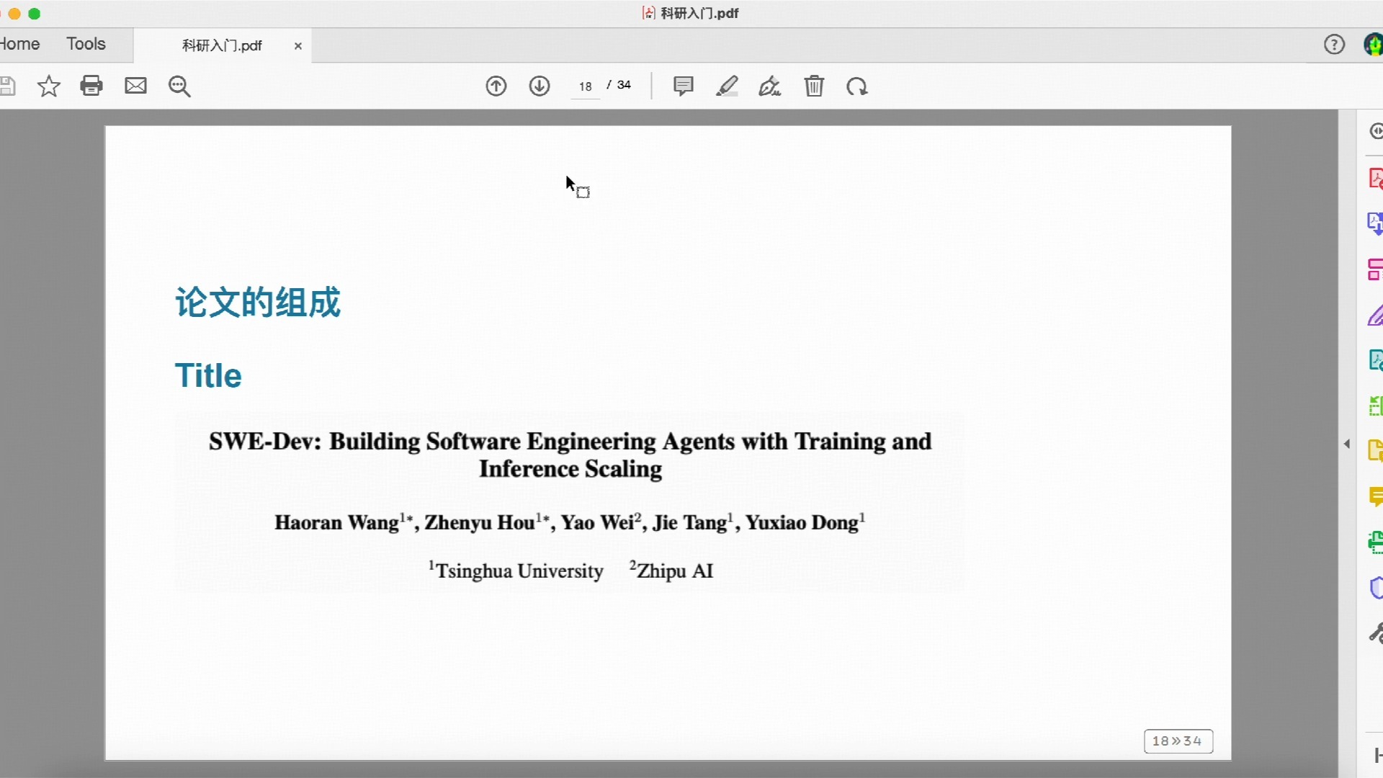
Task: Click the Save file icon
Action: tap(7, 86)
